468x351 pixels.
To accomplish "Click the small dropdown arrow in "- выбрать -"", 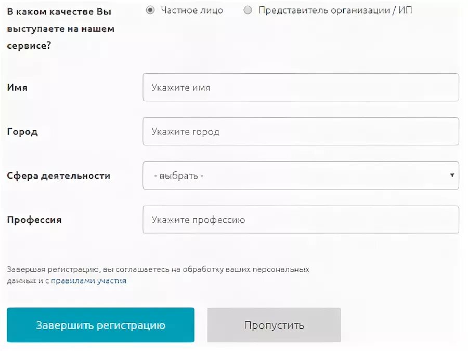I will click(452, 175).
